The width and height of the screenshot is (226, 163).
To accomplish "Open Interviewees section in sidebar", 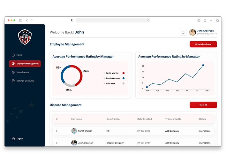I will coord(22,72).
